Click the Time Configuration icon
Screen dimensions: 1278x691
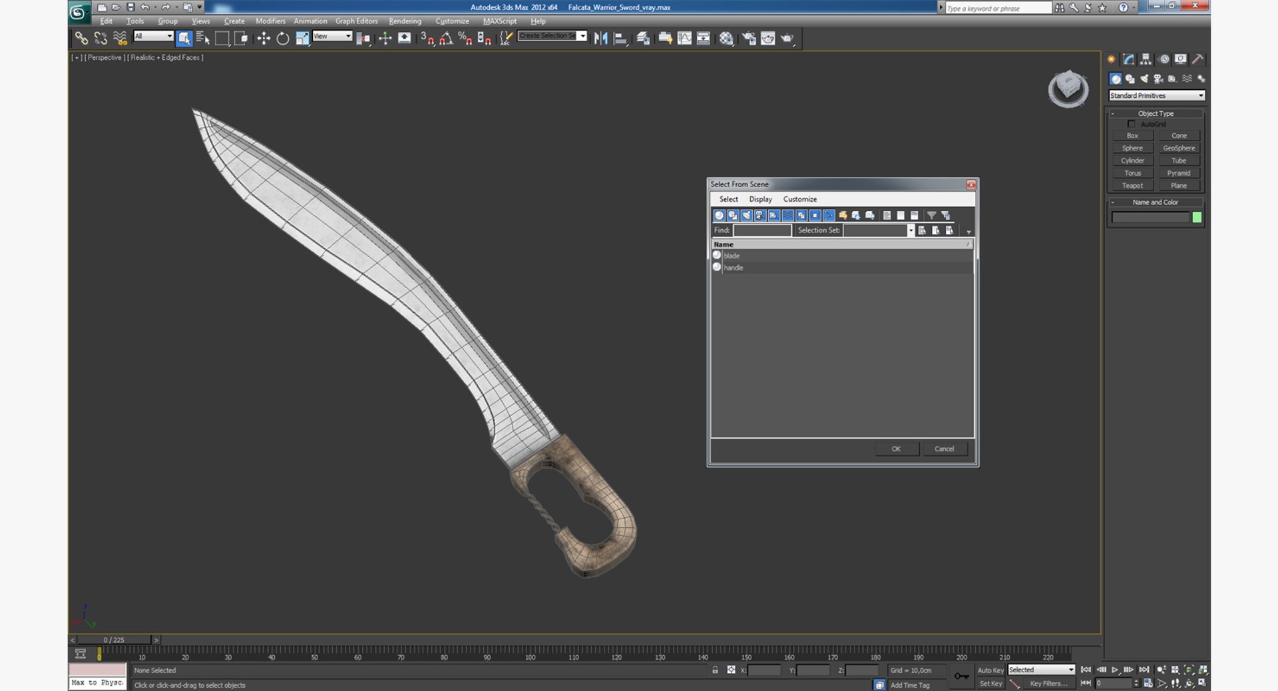click(1148, 683)
